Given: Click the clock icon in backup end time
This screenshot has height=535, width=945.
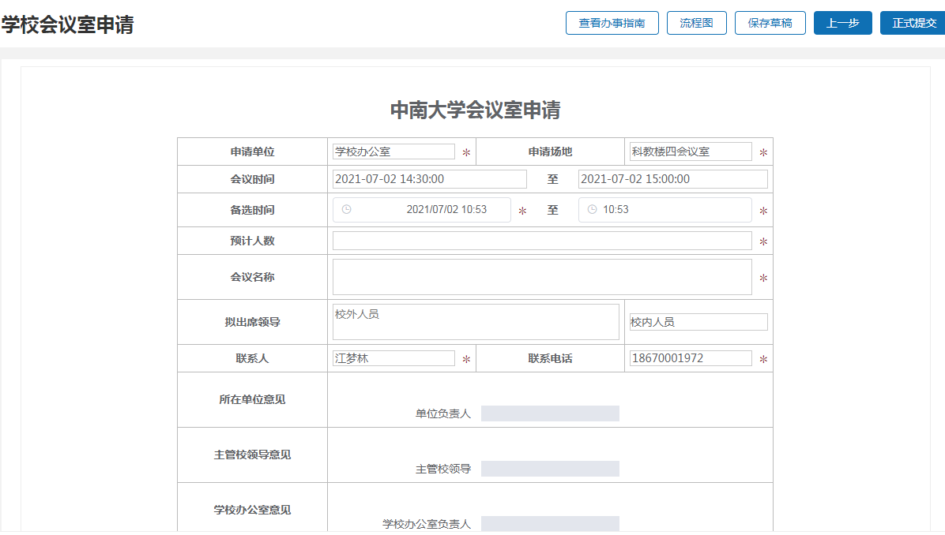Looking at the screenshot, I should click(x=593, y=209).
